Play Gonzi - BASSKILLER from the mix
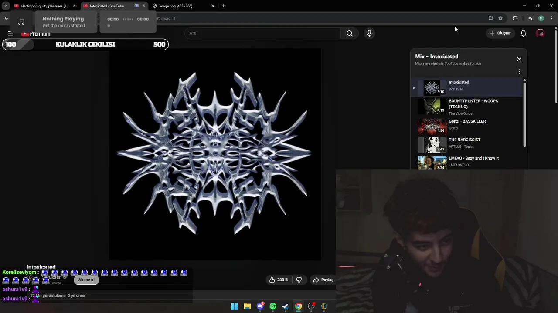Image resolution: width=558 pixels, height=313 pixels. [466, 126]
